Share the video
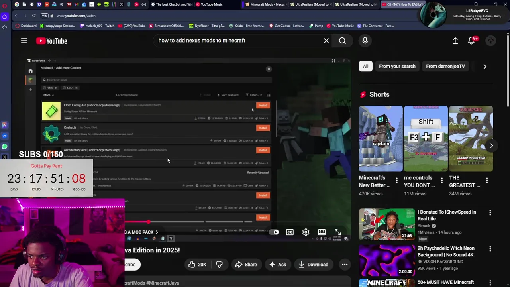This screenshot has width=510, height=287. (246, 265)
